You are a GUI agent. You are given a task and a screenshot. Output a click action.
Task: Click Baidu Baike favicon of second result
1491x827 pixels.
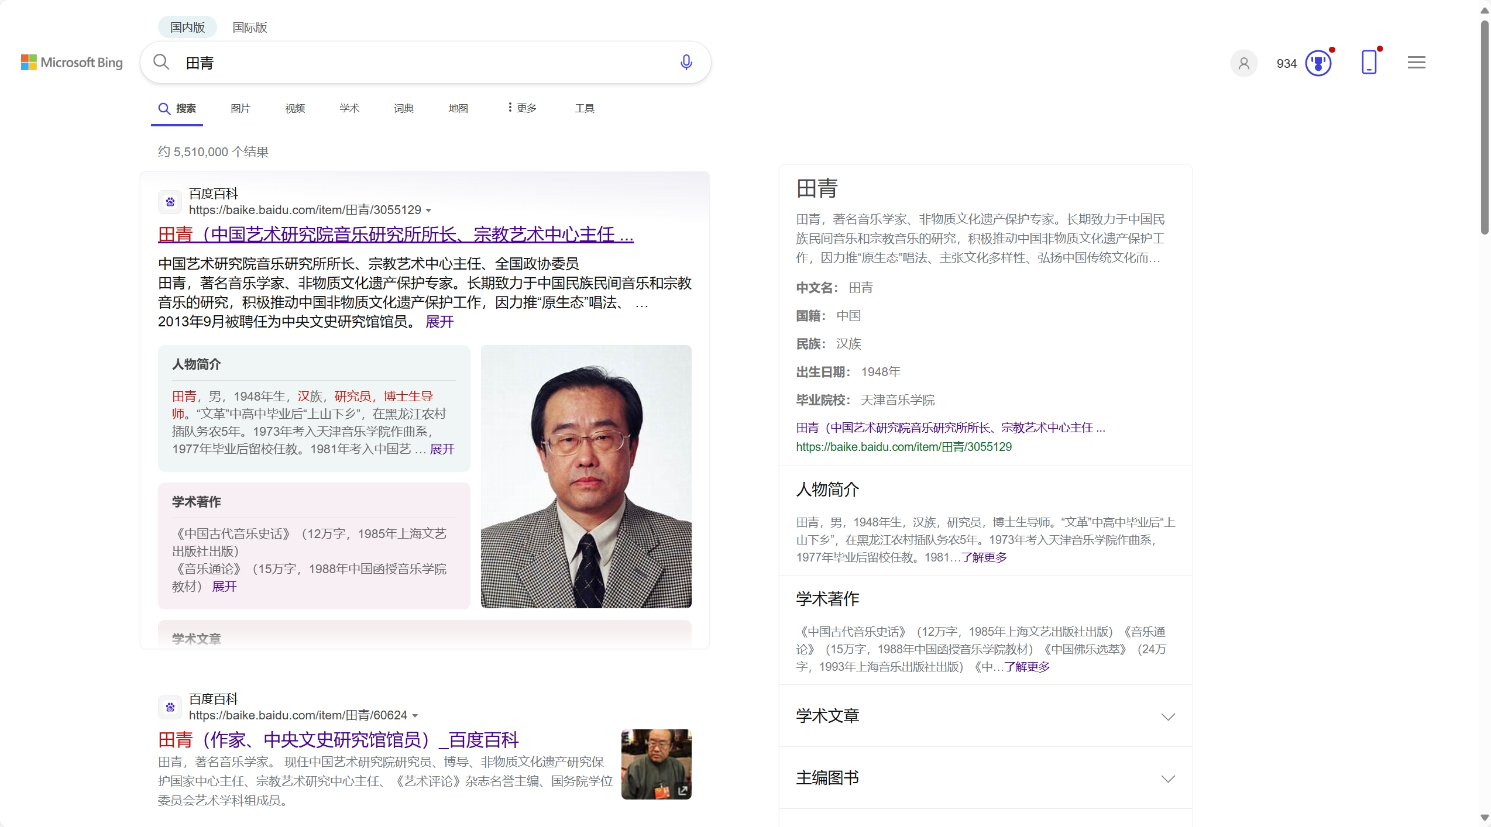coord(170,707)
